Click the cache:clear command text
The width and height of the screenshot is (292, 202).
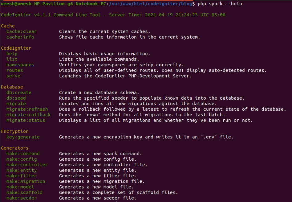pyautogui.click(x=22, y=31)
